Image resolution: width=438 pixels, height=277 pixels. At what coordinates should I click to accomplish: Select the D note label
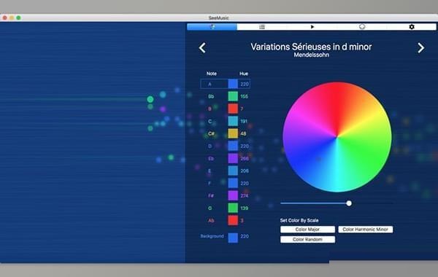[x=210, y=147]
